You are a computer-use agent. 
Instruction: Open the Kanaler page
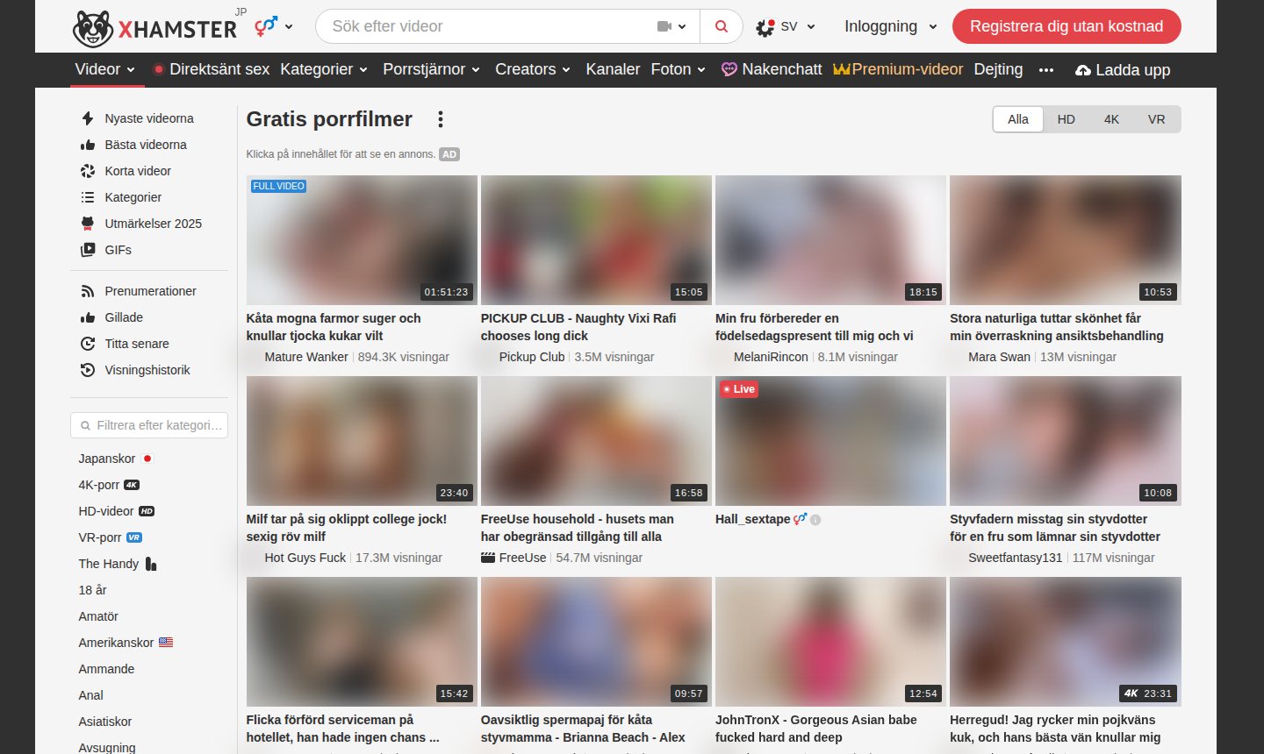[613, 69]
